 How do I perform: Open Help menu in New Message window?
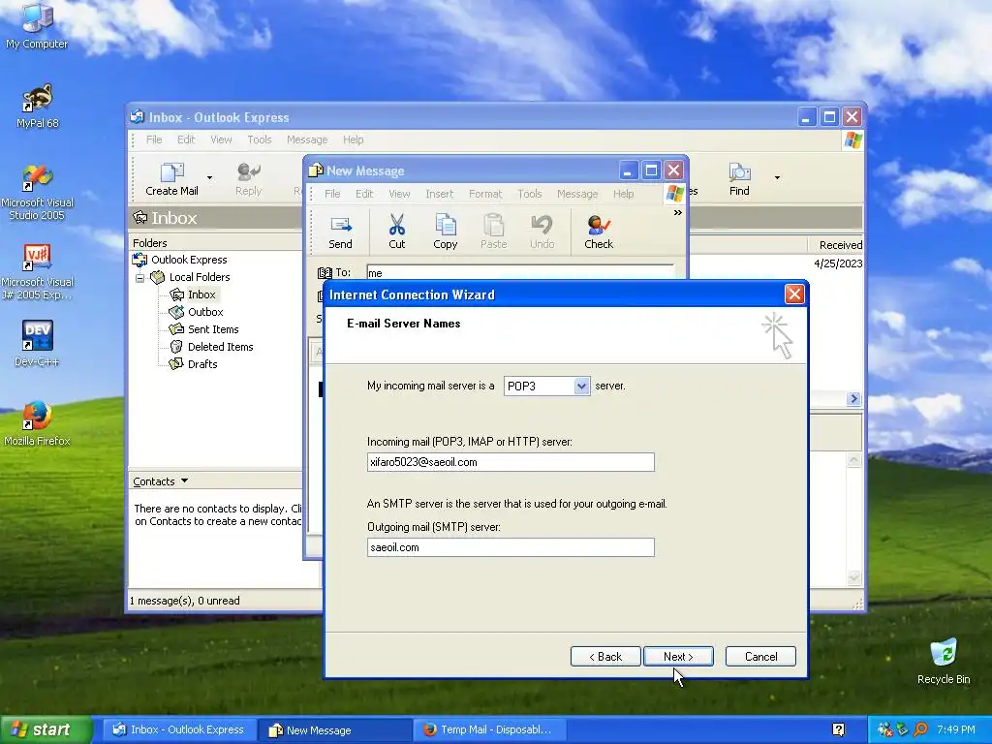623,194
